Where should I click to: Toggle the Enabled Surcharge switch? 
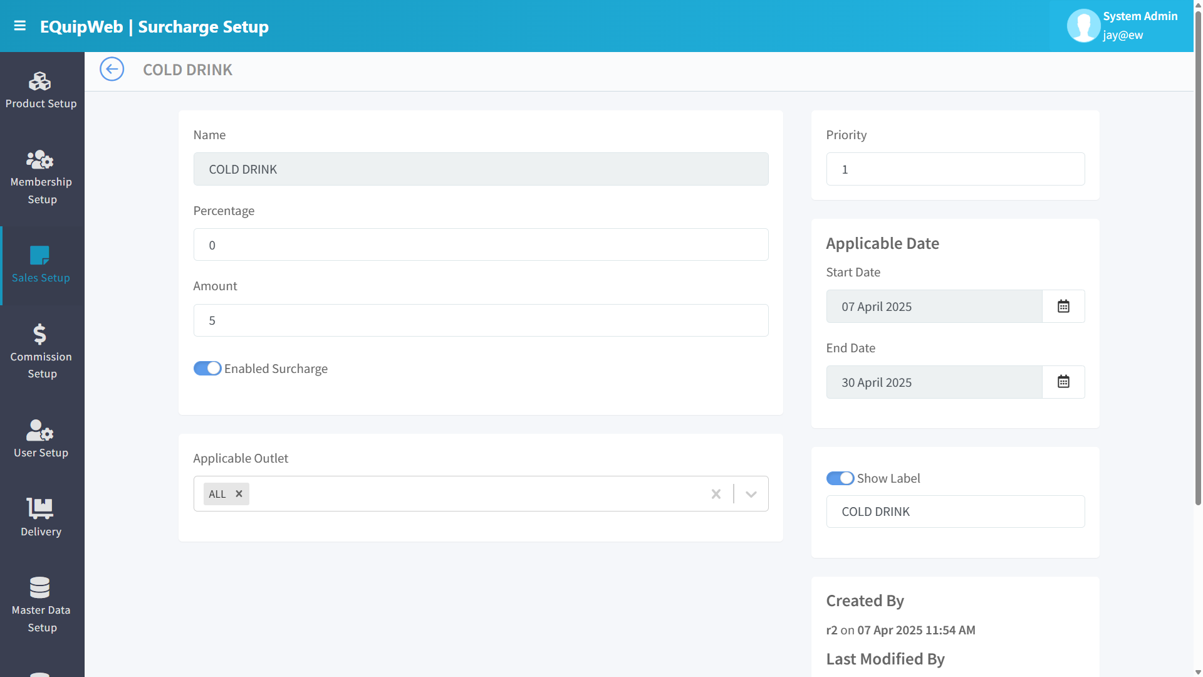click(207, 369)
